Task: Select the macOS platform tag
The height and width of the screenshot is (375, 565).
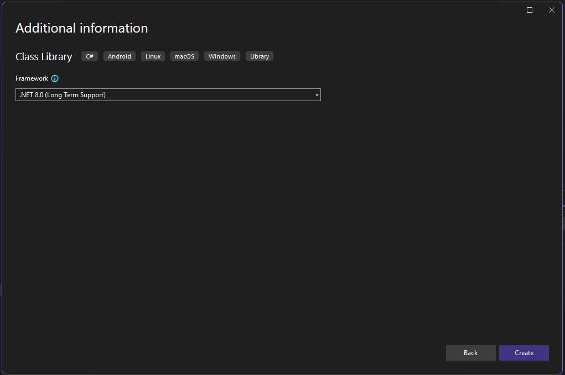Action: [x=184, y=56]
